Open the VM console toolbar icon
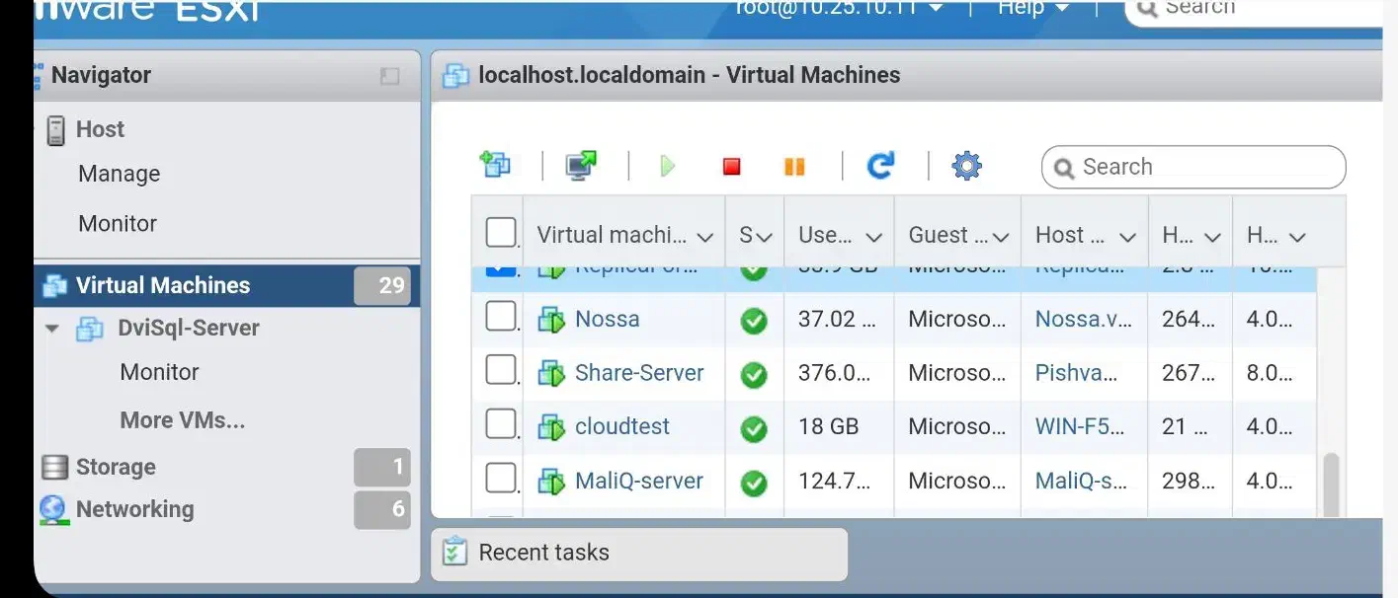 [x=581, y=165]
